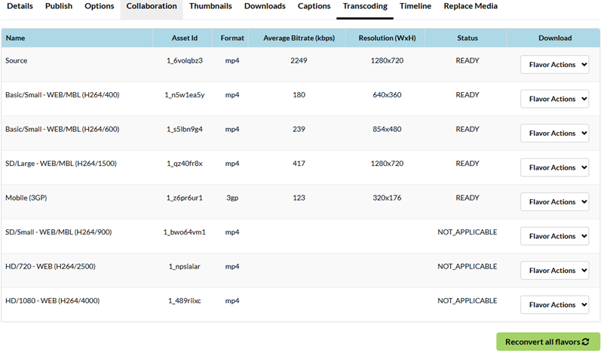Switch to the Captions tab
Screen dimensions: 604x359
[x=314, y=6]
